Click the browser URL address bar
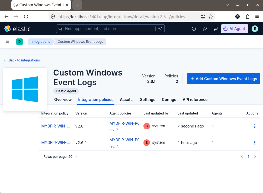263x193 pixels. (x=122, y=17)
